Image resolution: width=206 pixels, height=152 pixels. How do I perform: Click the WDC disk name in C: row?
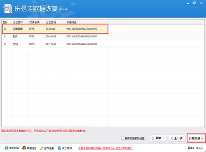(x=82, y=29)
